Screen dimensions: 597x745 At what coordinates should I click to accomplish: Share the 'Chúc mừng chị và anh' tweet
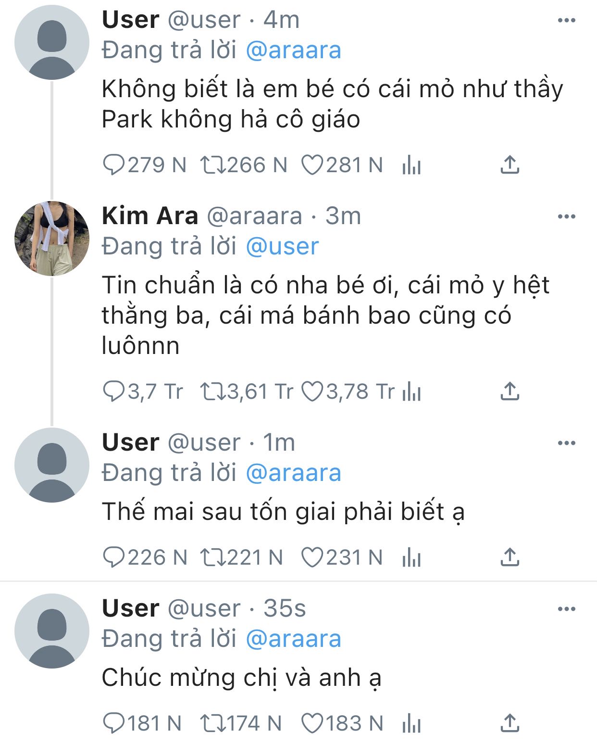point(510,723)
